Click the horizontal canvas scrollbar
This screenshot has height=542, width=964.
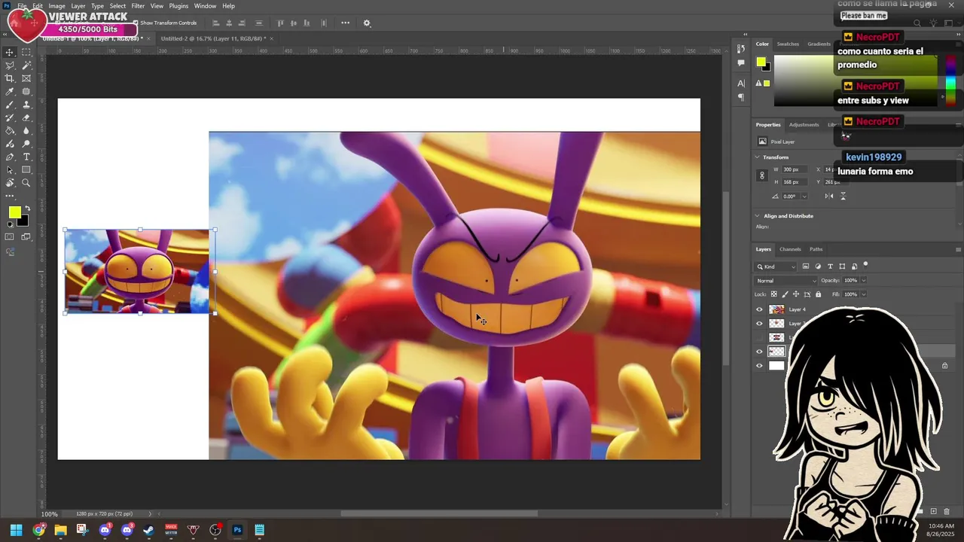(x=439, y=514)
